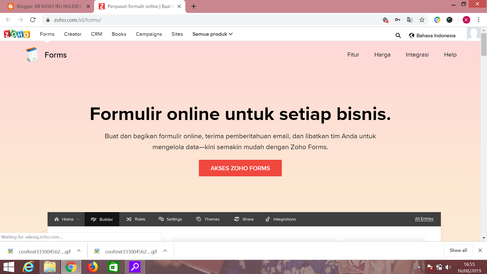The image size is (487, 274).
Task: Open the saved passwords key icon
Action: click(398, 20)
